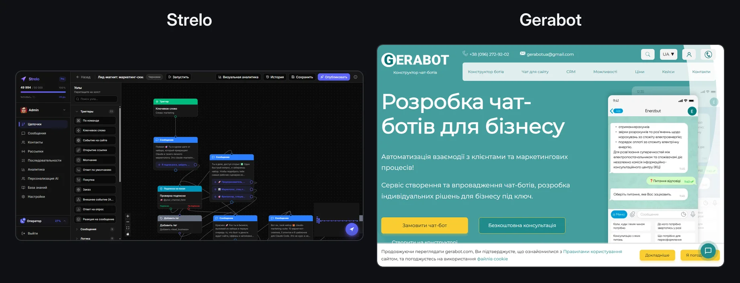
Task: Open the Ціни tab on Gerabot
Action: tap(640, 72)
